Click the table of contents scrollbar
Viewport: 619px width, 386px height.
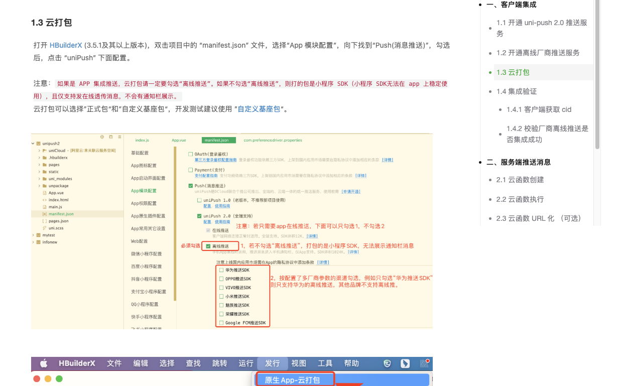tap(597, 74)
